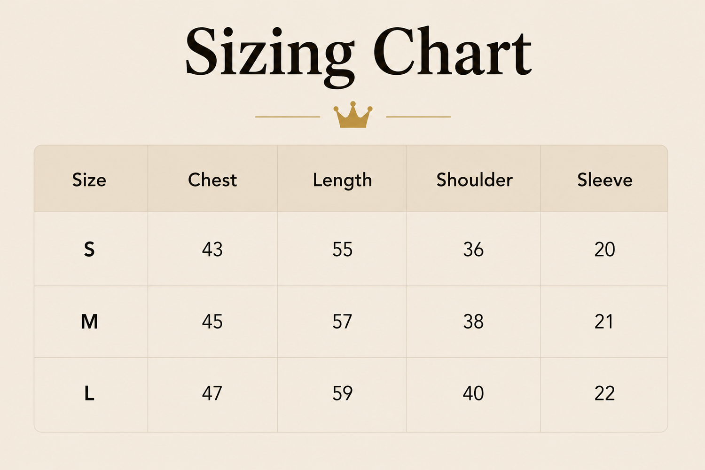Select the Size column header
This screenshot has width=705, height=470.
pos(89,180)
